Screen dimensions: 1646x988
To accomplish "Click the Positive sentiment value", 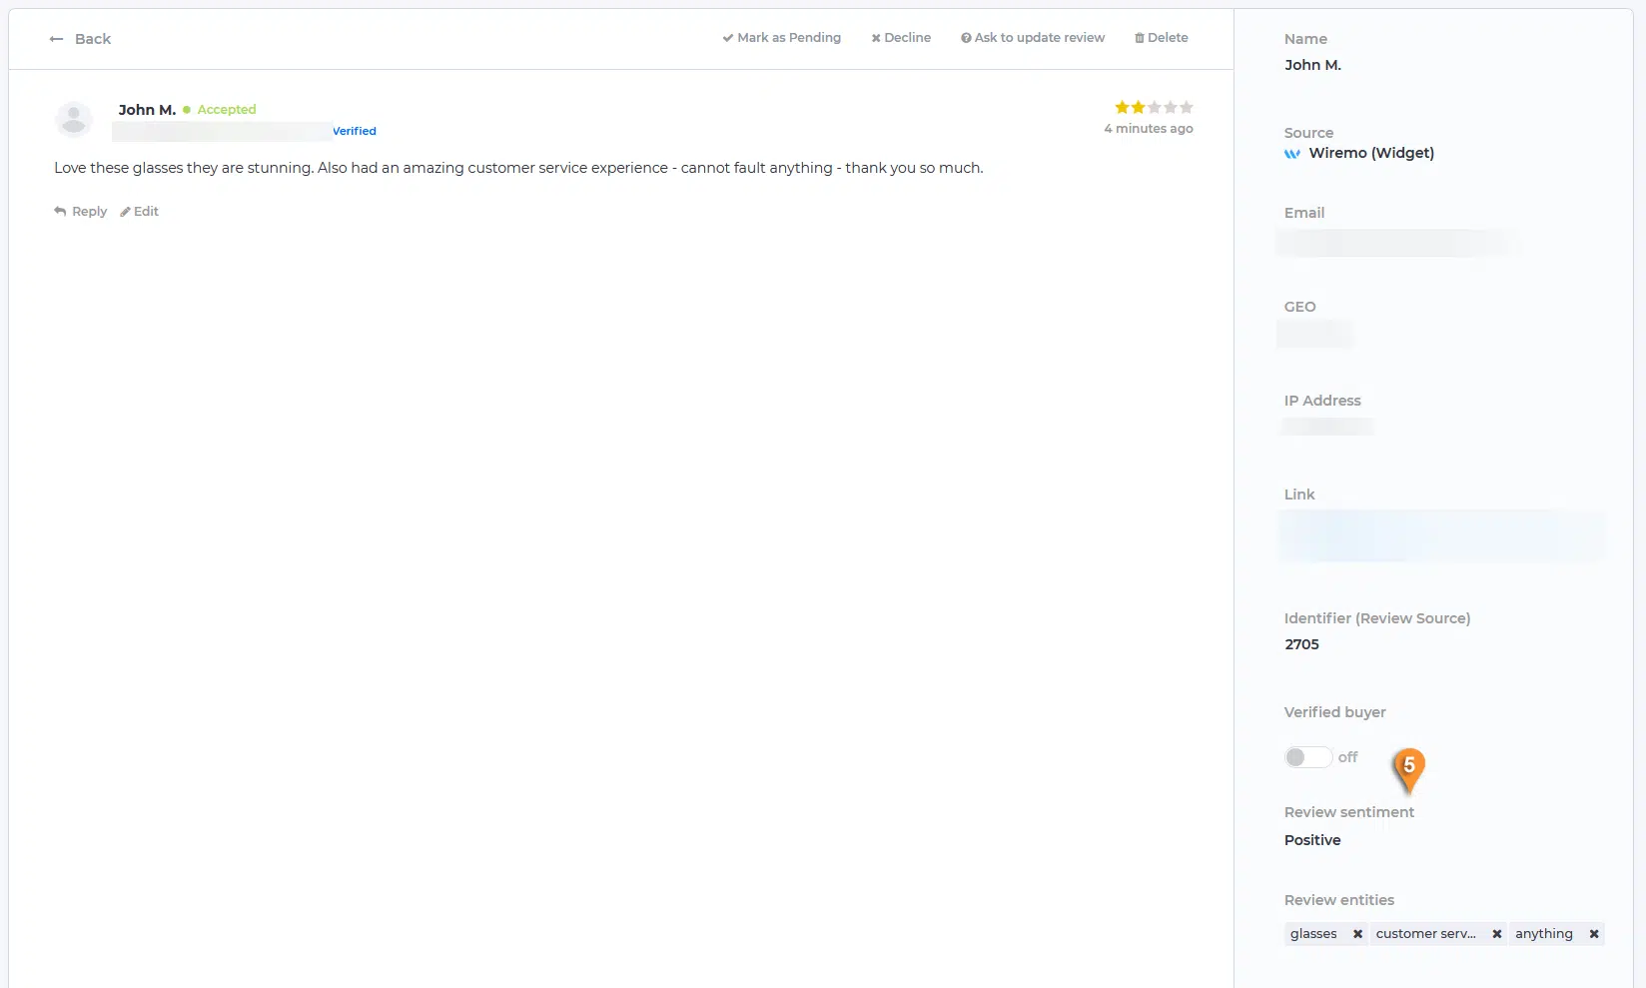I will tap(1312, 840).
